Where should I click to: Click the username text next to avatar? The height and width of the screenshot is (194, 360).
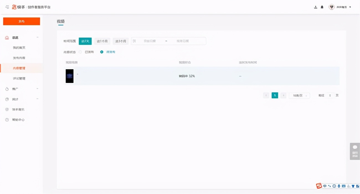341,7
